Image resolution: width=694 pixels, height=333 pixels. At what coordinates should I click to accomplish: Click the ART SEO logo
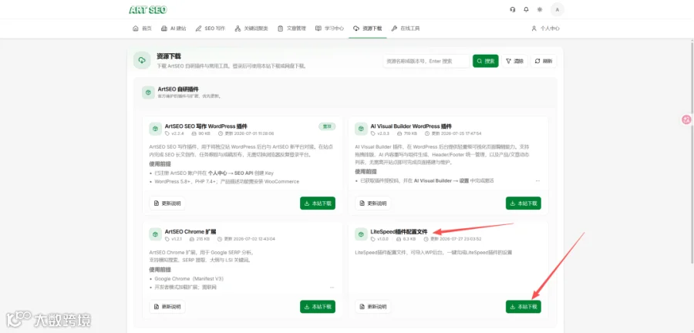tap(148, 10)
